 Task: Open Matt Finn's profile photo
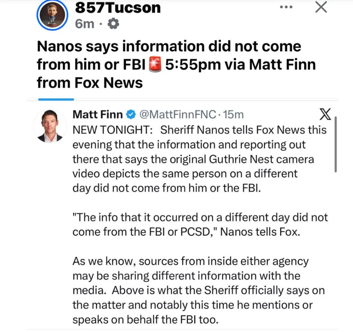pyautogui.click(x=49, y=126)
